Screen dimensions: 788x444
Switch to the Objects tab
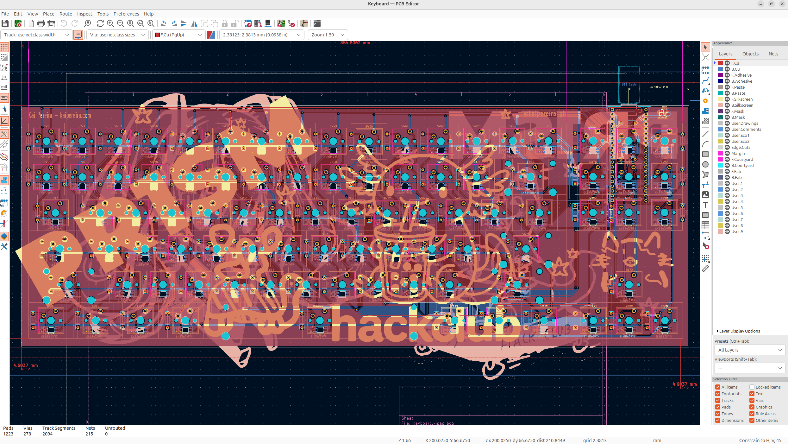[x=750, y=54]
